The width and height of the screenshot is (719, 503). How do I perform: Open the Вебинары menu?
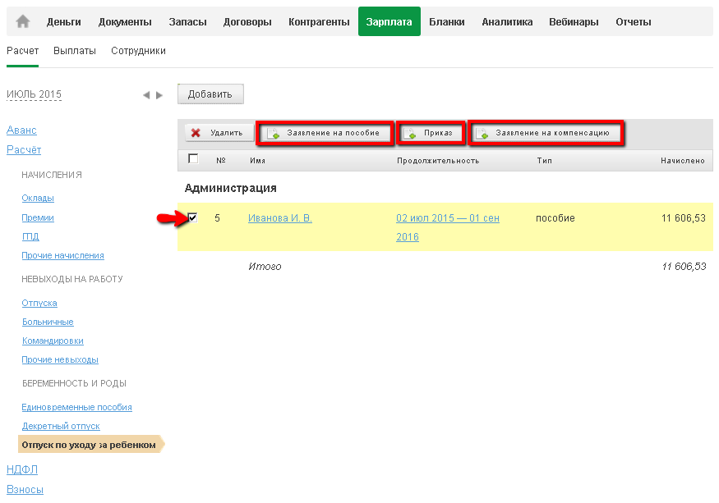click(x=574, y=21)
